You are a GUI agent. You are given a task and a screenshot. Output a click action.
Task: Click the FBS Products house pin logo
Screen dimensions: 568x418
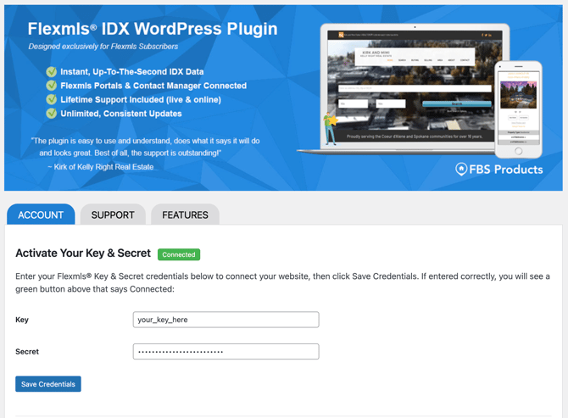click(x=461, y=169)
